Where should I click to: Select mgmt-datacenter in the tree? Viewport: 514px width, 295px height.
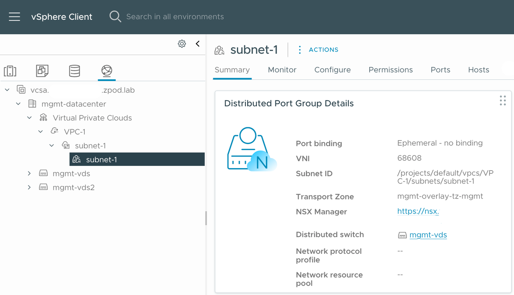[74, 104]
